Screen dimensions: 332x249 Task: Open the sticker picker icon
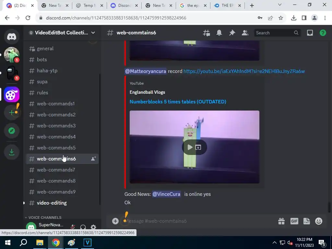[x=307, y=221]
